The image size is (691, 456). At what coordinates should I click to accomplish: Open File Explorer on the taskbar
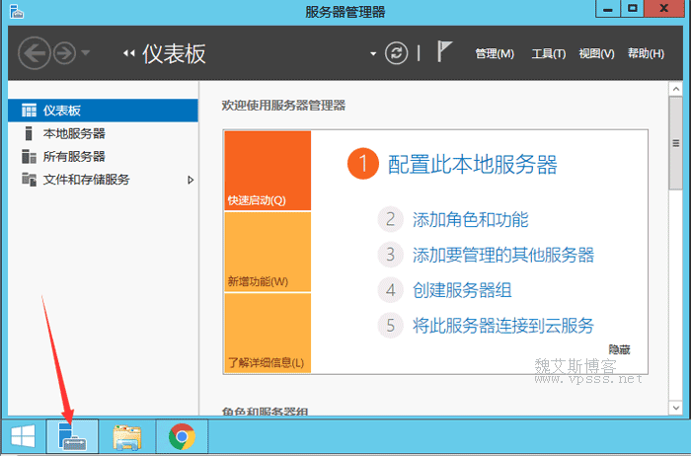[127, 435]
